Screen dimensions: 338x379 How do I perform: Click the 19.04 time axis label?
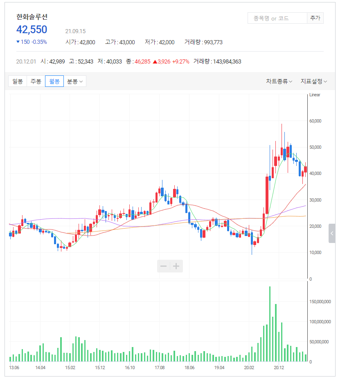pyautogui.click(x=219, y=368)
